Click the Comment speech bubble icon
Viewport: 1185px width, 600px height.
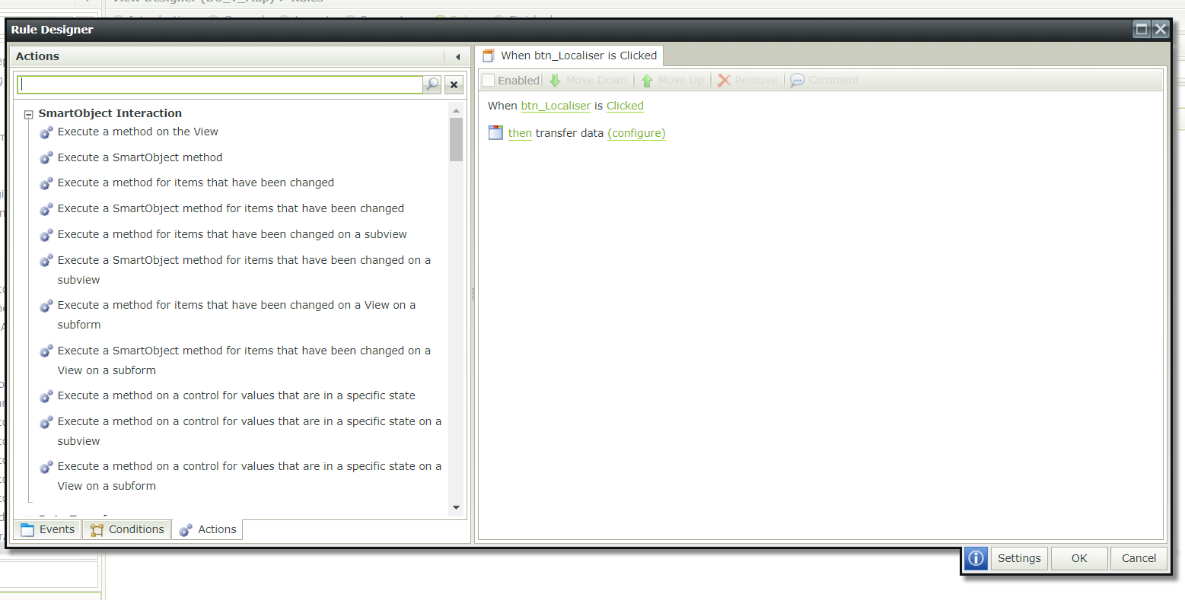click(797, 81)
